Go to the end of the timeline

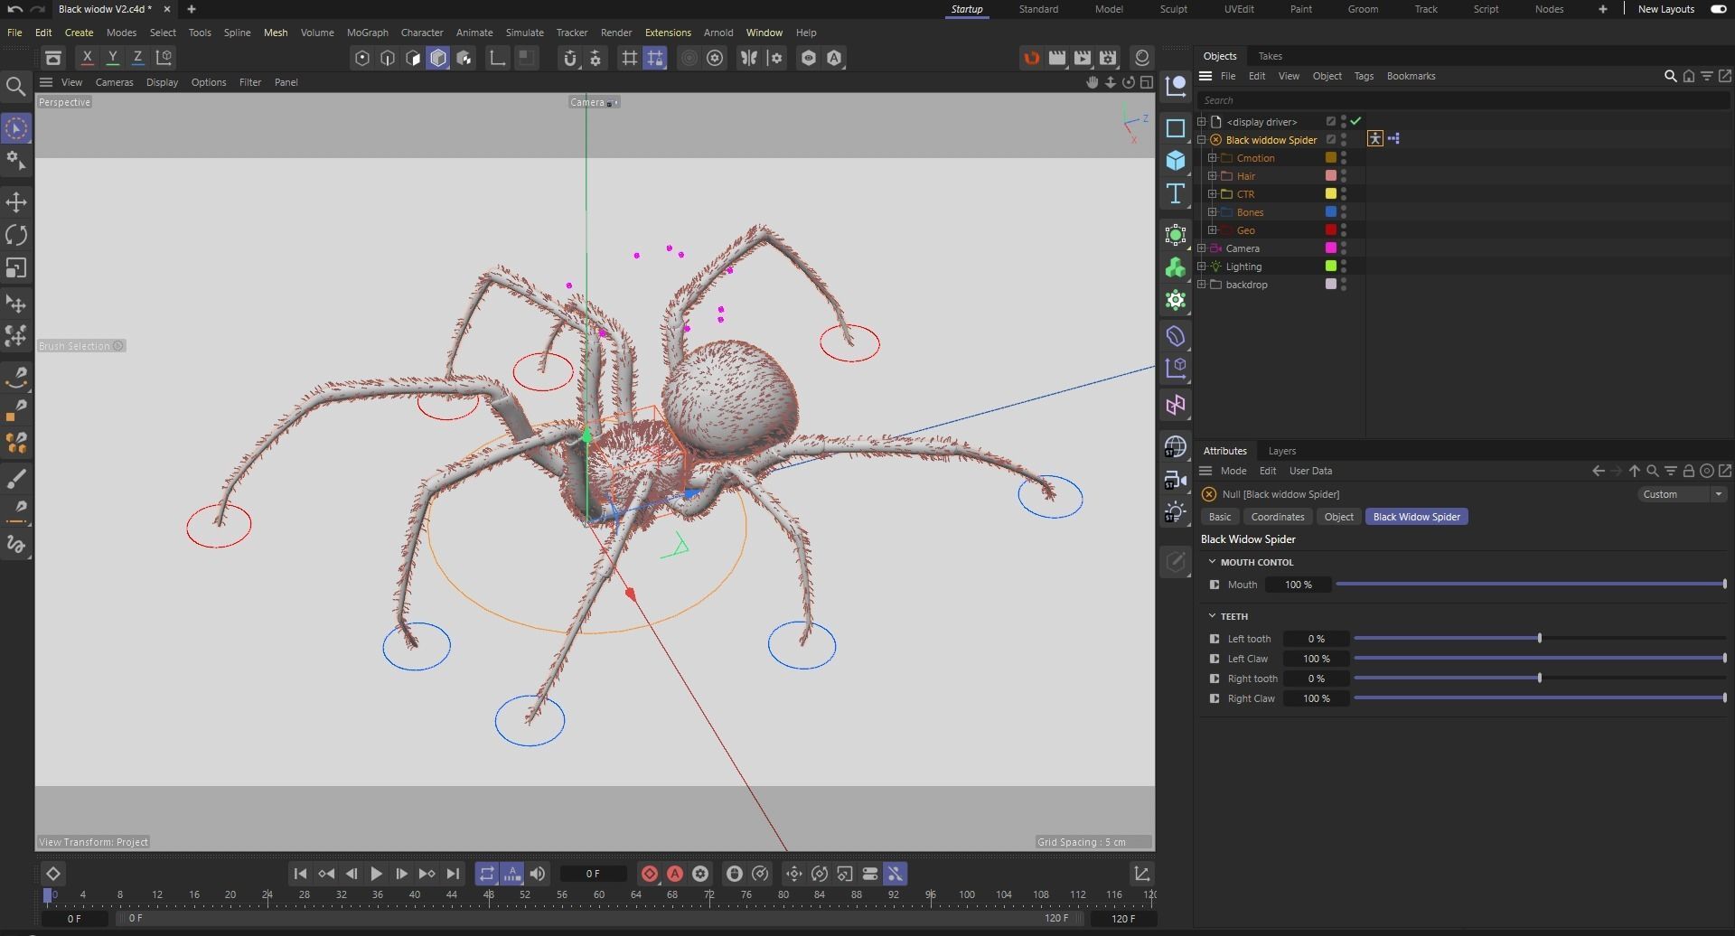[x=453, y=874]
